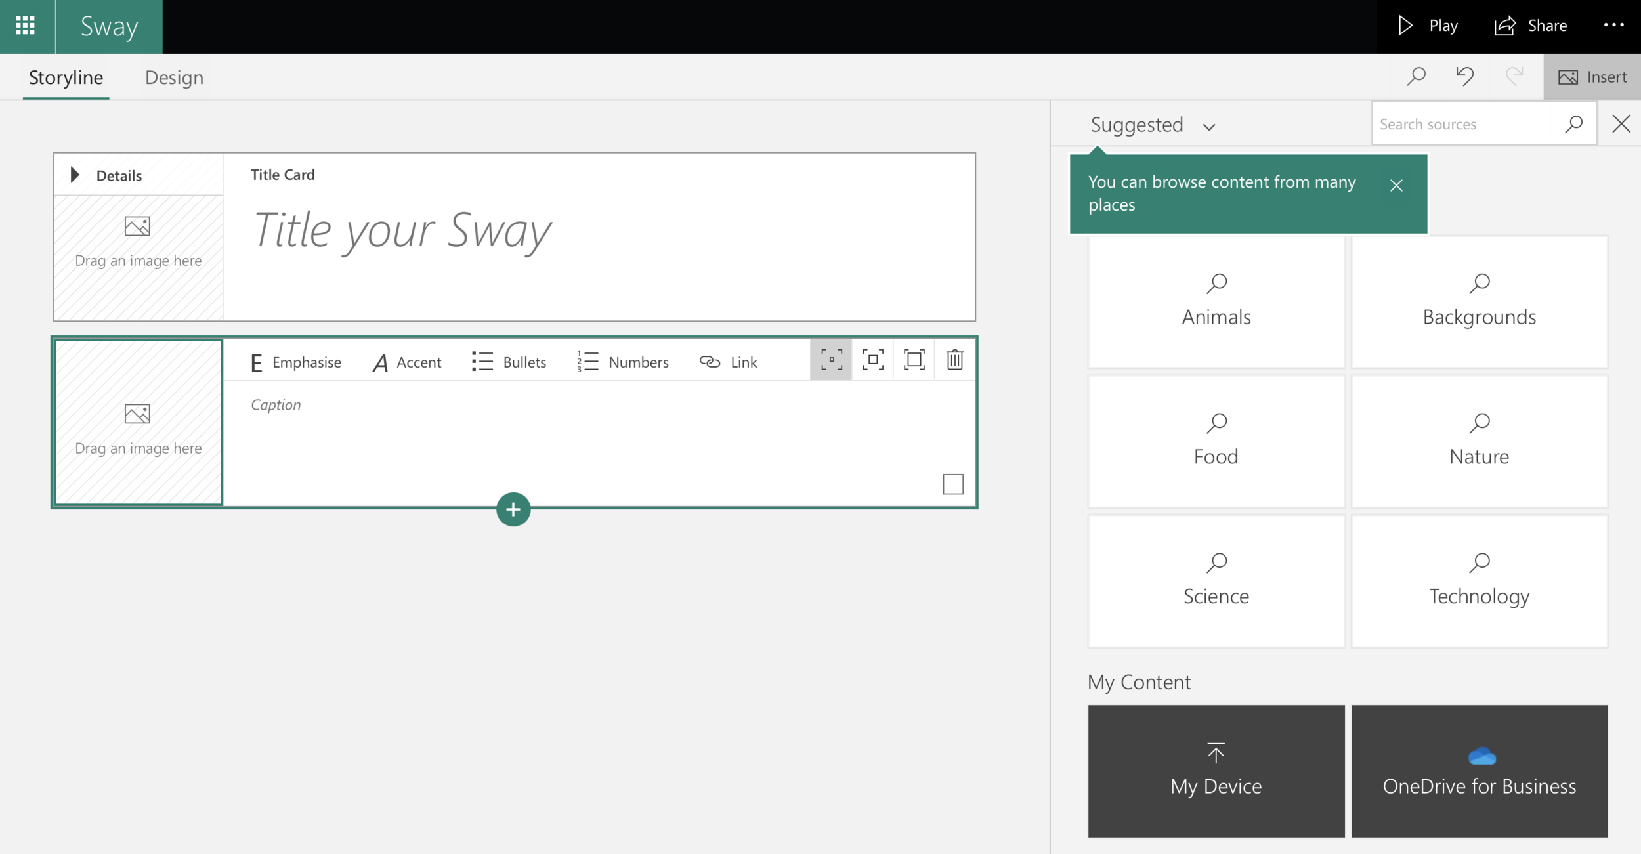
Task: Set image emphasis to subtle
Action: (831, 360)
